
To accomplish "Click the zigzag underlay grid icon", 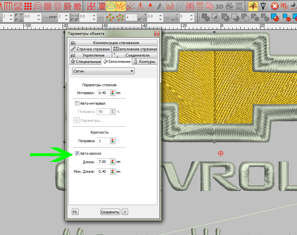I will (x=91, y=6).
